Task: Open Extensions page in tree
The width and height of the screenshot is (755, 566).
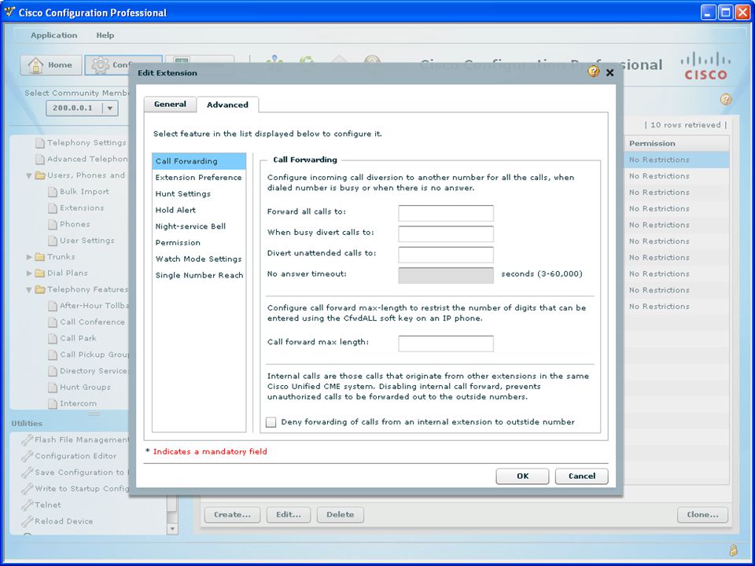Action: coord(76,208)
